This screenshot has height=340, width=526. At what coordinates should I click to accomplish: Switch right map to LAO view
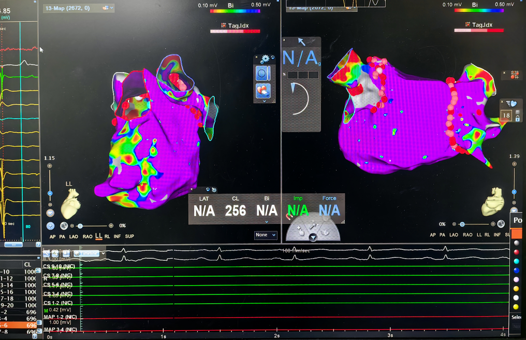[x=454, y=235]
